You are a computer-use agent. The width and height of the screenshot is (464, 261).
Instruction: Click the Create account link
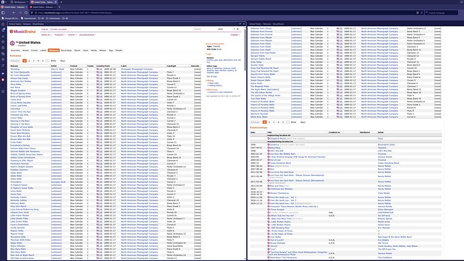(59, 29)
